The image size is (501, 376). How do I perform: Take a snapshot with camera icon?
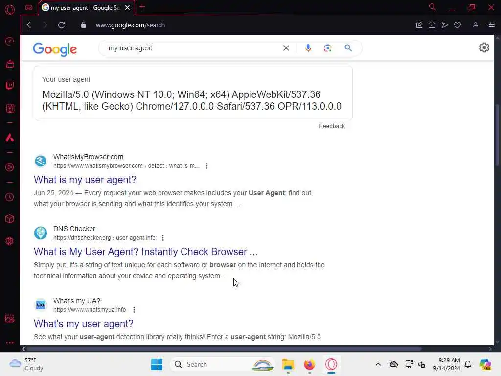click(432, 25)
